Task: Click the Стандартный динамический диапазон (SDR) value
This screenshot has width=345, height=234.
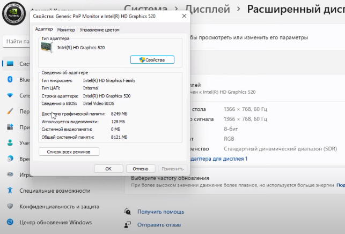Action: tap(280, 149)
